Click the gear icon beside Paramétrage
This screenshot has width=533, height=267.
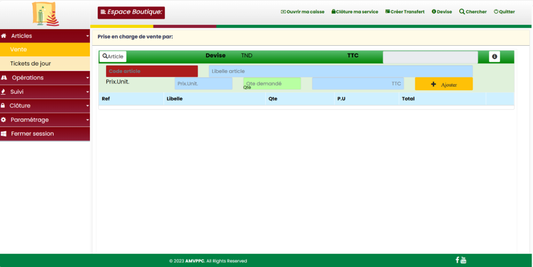point(4,120)
